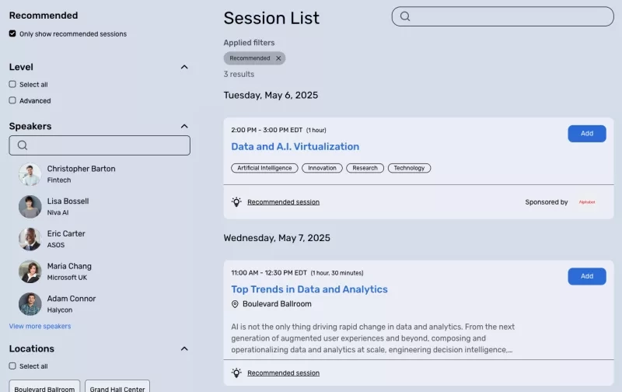
Task: Select Maria Chang's avatar
Action: click(30, 271)
